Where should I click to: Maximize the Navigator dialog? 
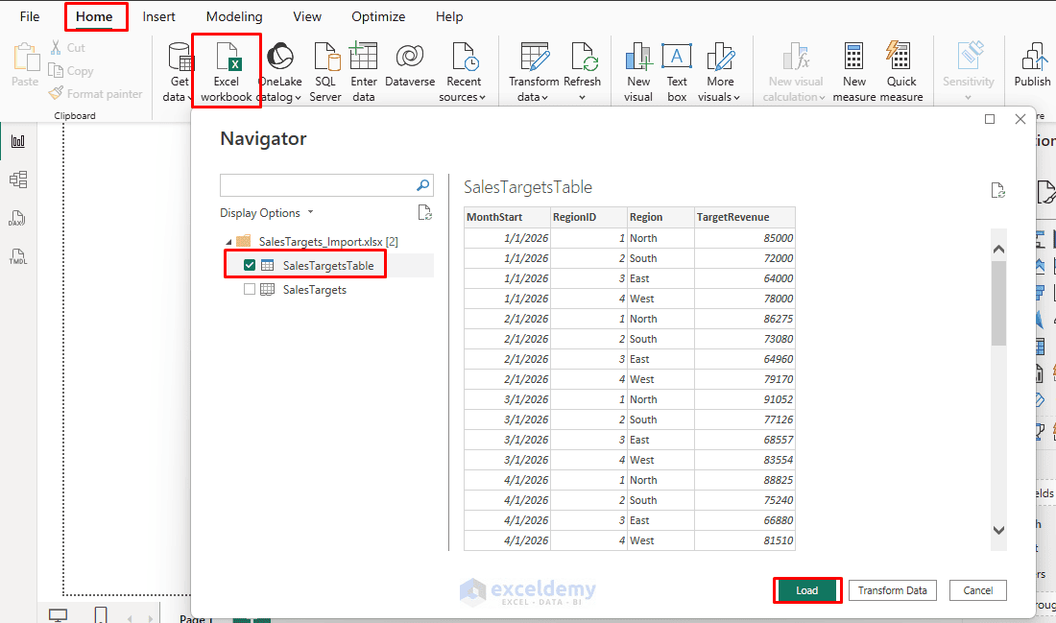click(990, 119)
